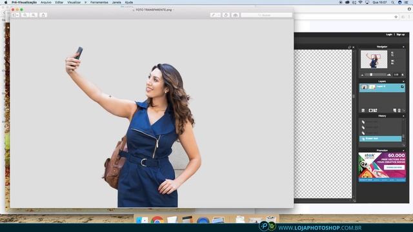Show the markup toolbox in Preview

pyautogui.click(x=235, y=15)
